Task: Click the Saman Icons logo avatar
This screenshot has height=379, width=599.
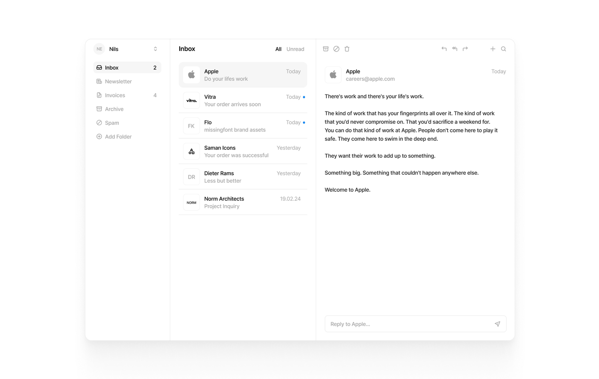Action: 191,151
